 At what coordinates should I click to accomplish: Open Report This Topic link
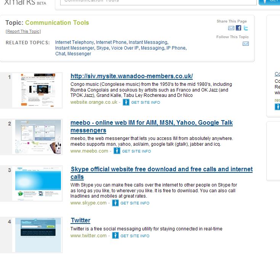[x=23, y=31]
